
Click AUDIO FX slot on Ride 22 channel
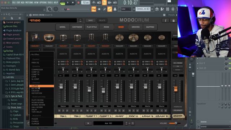(x=134, y=54)
